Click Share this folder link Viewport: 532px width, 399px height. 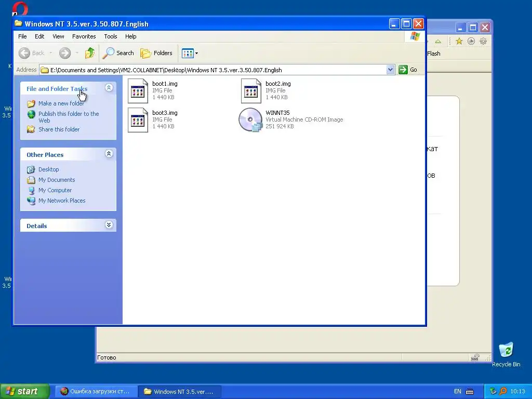pyautogui.click(x=59, y=129)
